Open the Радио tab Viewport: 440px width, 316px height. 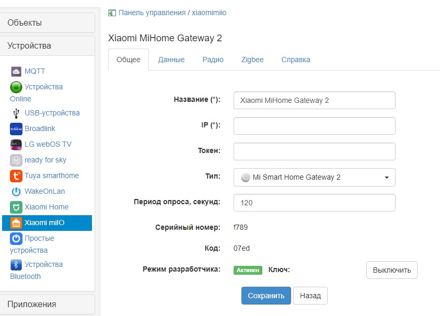click(213, 60)
